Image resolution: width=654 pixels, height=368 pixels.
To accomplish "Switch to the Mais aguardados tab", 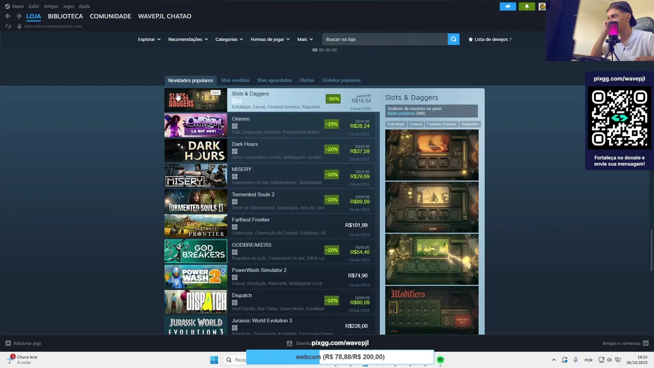I will point(274,80).
